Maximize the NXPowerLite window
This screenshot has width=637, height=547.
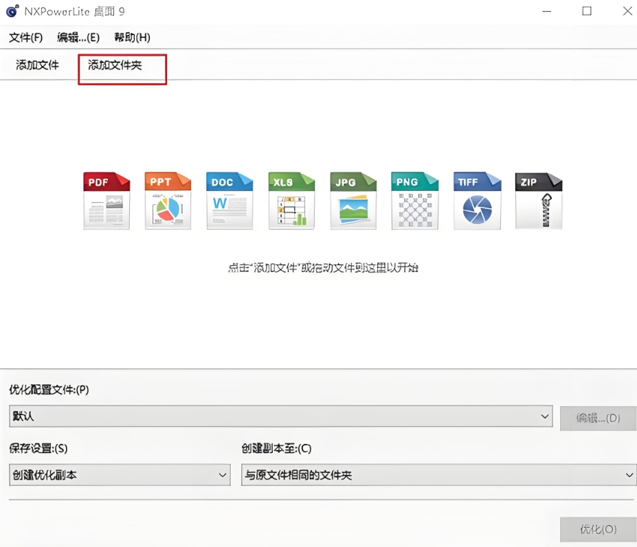point(587,11)
